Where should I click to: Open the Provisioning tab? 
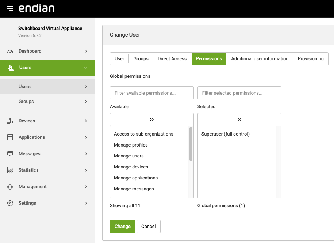click(310, 59)
